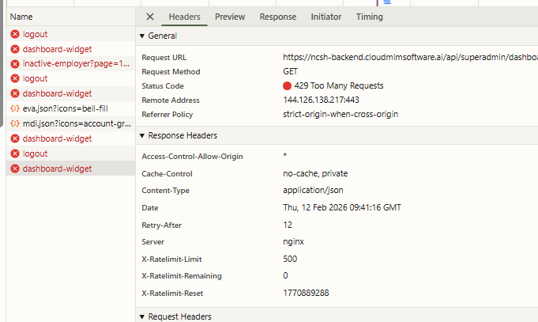Collapse the Response Headers section
Viewport: 538px width, 322px height.
pos(142,135)
